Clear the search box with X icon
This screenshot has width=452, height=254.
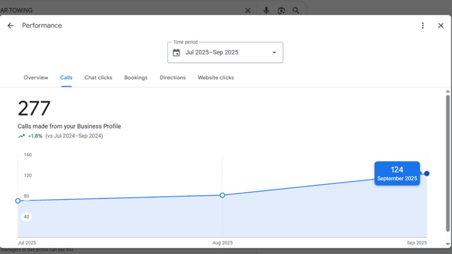click(248, 11)
